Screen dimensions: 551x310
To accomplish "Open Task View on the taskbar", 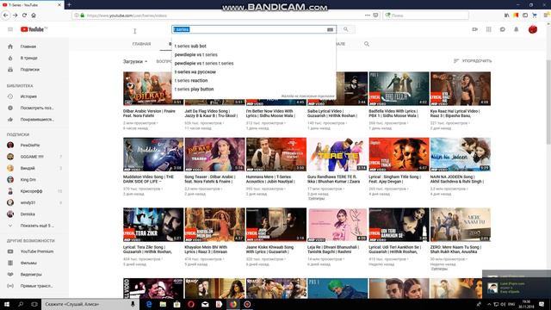I will point(34,304).
